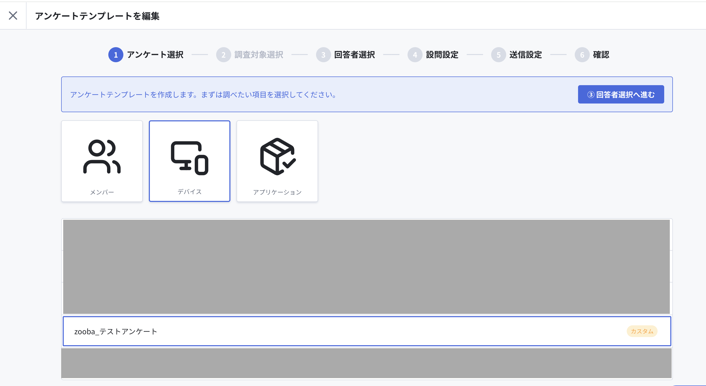This screenshot has height=386, width=706.
Task: Go to 回答者選択 step label
Action: pos(354,55)
